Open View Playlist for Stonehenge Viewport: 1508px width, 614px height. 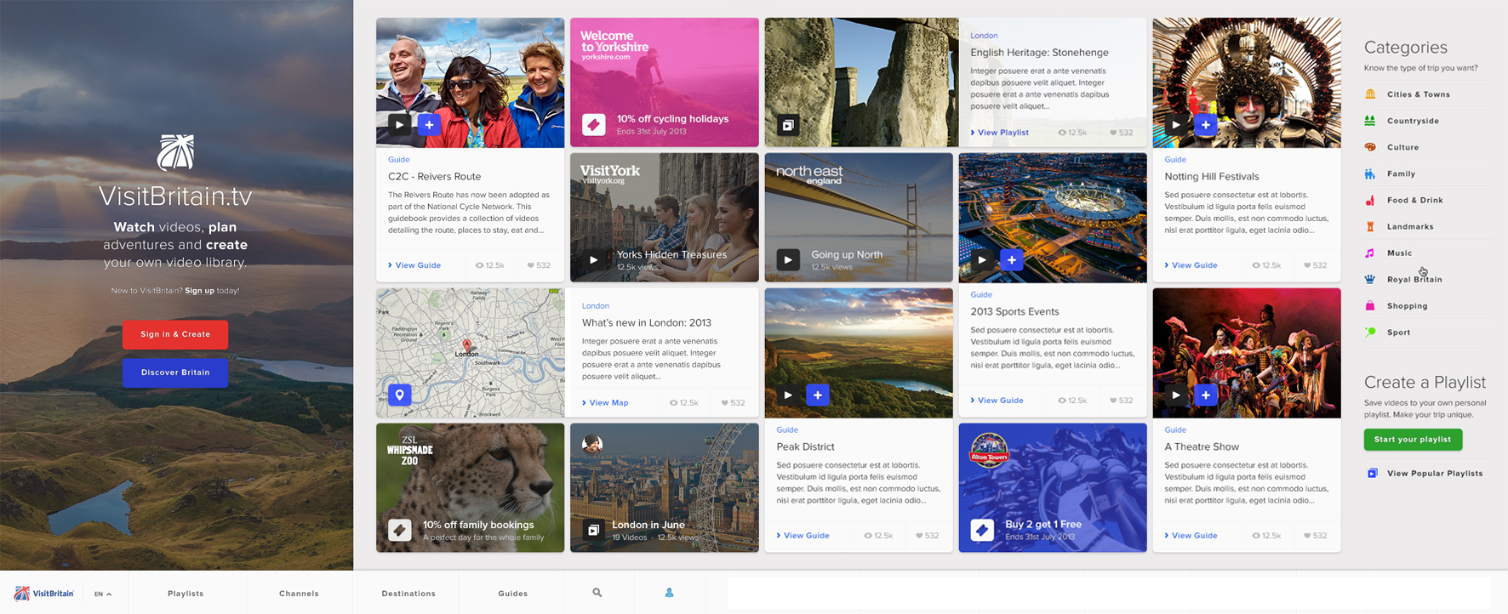(x=1000, y=133)
